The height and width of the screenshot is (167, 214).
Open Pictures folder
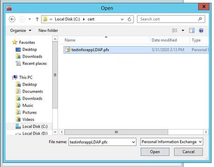[x=30, y=112]
